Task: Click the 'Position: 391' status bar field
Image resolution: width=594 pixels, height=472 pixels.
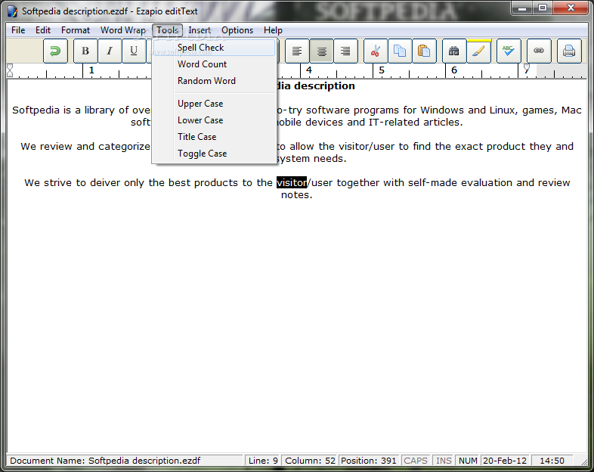Action: [369, 461]
